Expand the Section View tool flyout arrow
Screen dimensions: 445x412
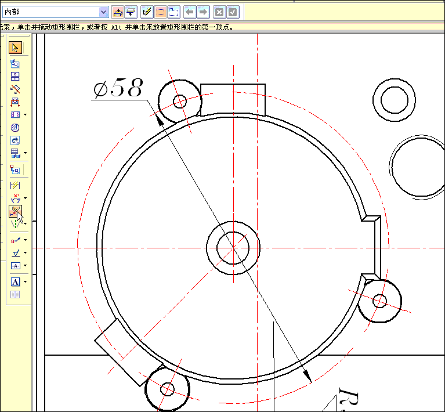26,115
